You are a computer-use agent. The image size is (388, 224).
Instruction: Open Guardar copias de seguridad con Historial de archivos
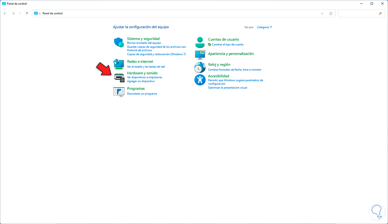pyautogui.click(x=156, y=48)
